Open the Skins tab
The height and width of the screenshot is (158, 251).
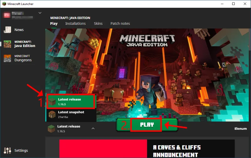tap(98, 24)
